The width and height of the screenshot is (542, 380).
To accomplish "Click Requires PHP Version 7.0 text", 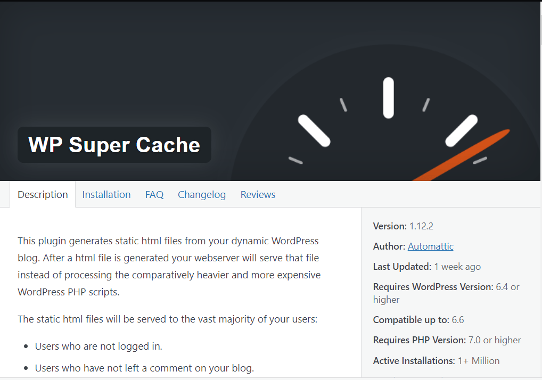I will 447,340.
